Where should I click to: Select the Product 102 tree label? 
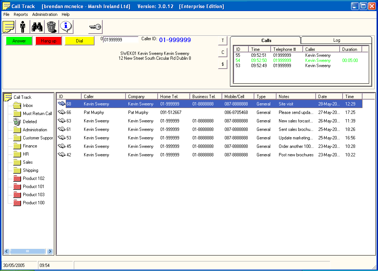34,178
